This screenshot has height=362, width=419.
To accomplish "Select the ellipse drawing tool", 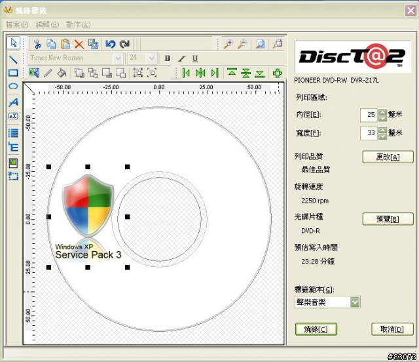I will click(x=13, y=86).
